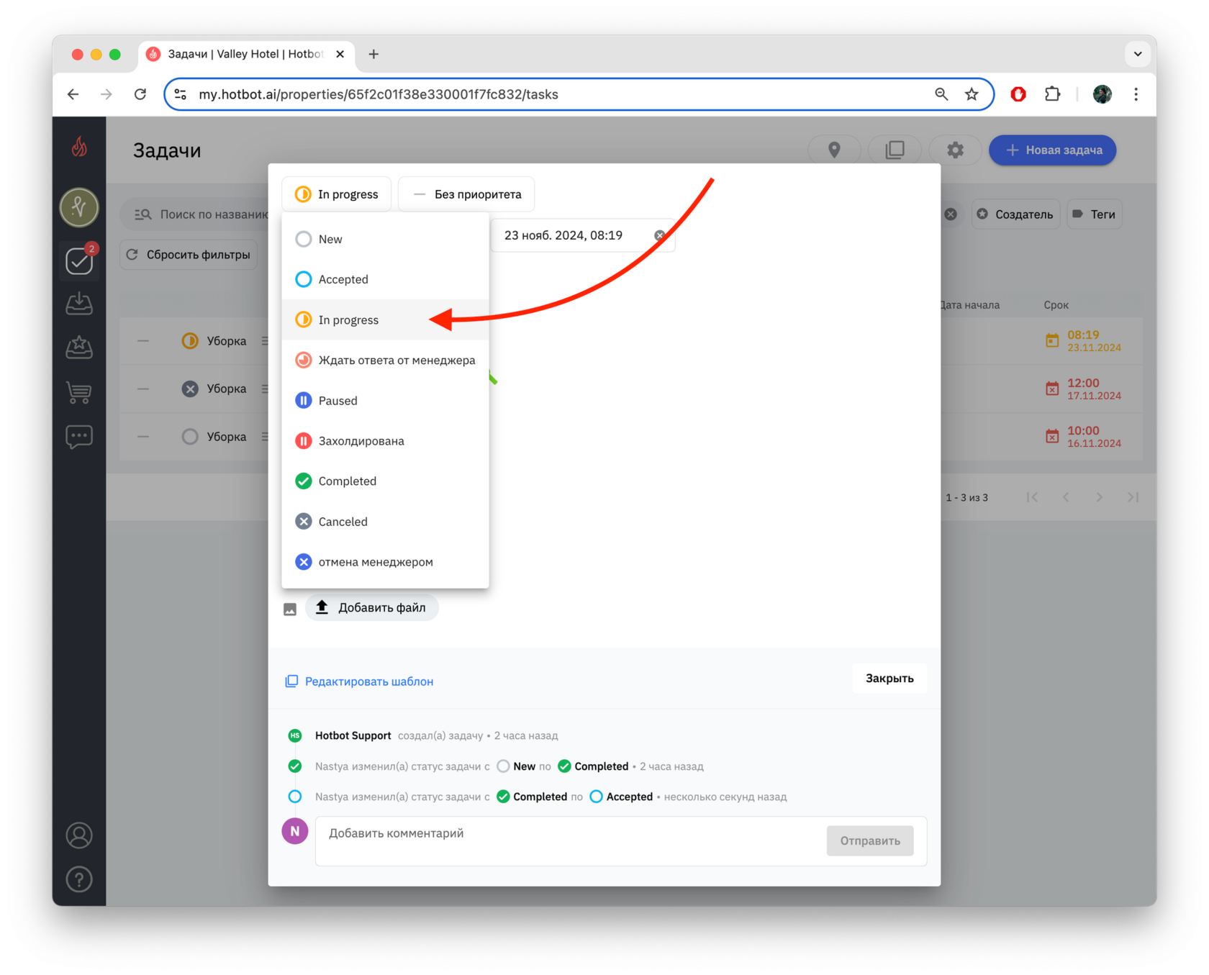Open the Tasks section with badge 2
The image size is (1209, 975).
tap(79, 260)
